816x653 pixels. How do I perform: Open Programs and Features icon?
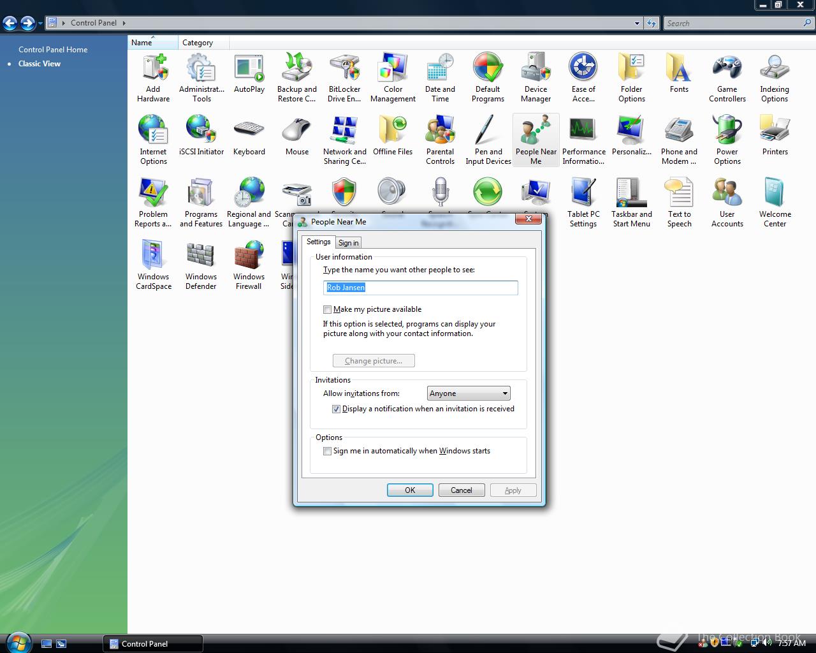[x=201, y=203]
